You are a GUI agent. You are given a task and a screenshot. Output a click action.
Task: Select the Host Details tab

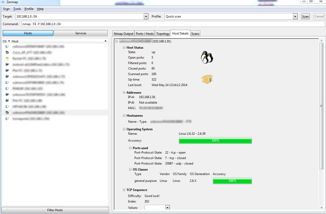tap(180, 33)
